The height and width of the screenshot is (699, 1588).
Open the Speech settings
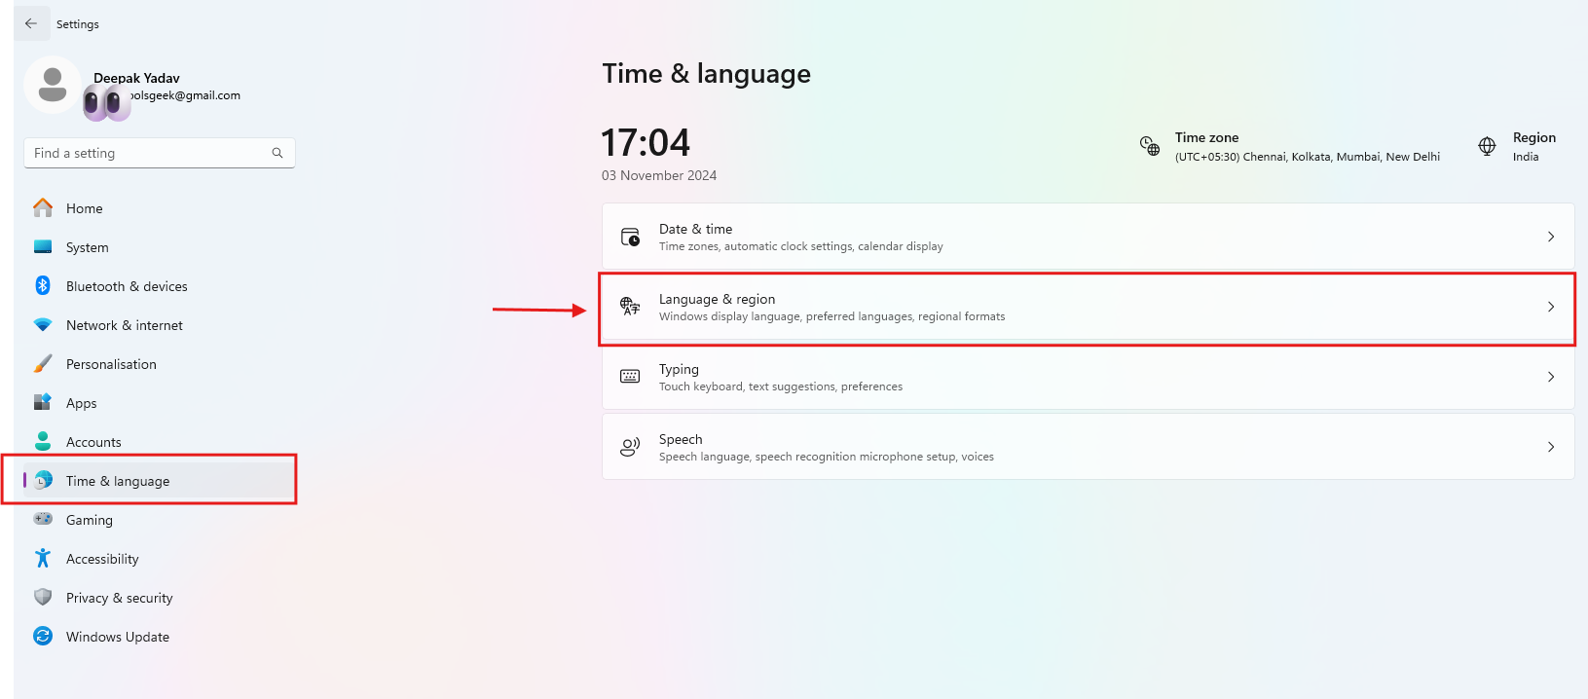(x=1088, y=447)
